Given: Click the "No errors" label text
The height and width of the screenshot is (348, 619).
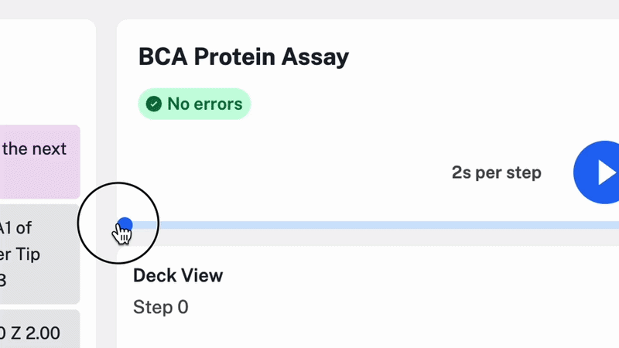Looking at the screenshot, I should 204,104.
